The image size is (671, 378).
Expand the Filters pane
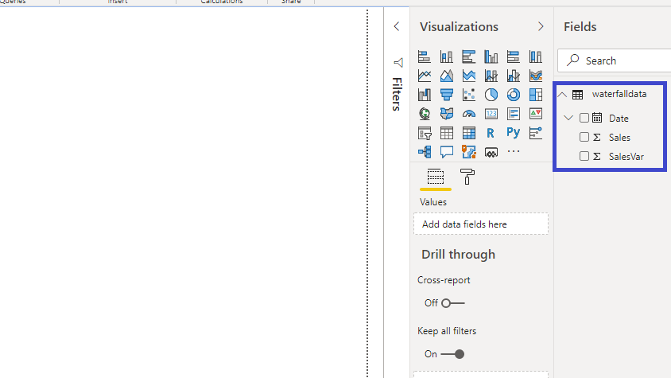tap(397, 26)
